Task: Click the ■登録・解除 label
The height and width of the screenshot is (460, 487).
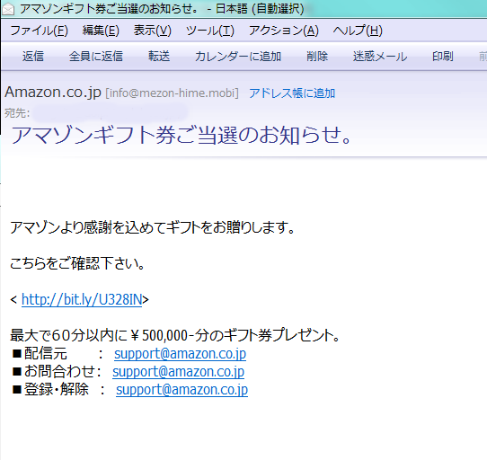Action: [x=50, y=390]
